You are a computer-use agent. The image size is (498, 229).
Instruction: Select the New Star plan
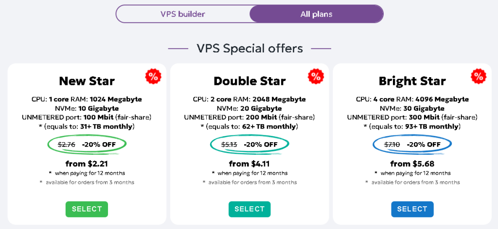pos(87,209)
